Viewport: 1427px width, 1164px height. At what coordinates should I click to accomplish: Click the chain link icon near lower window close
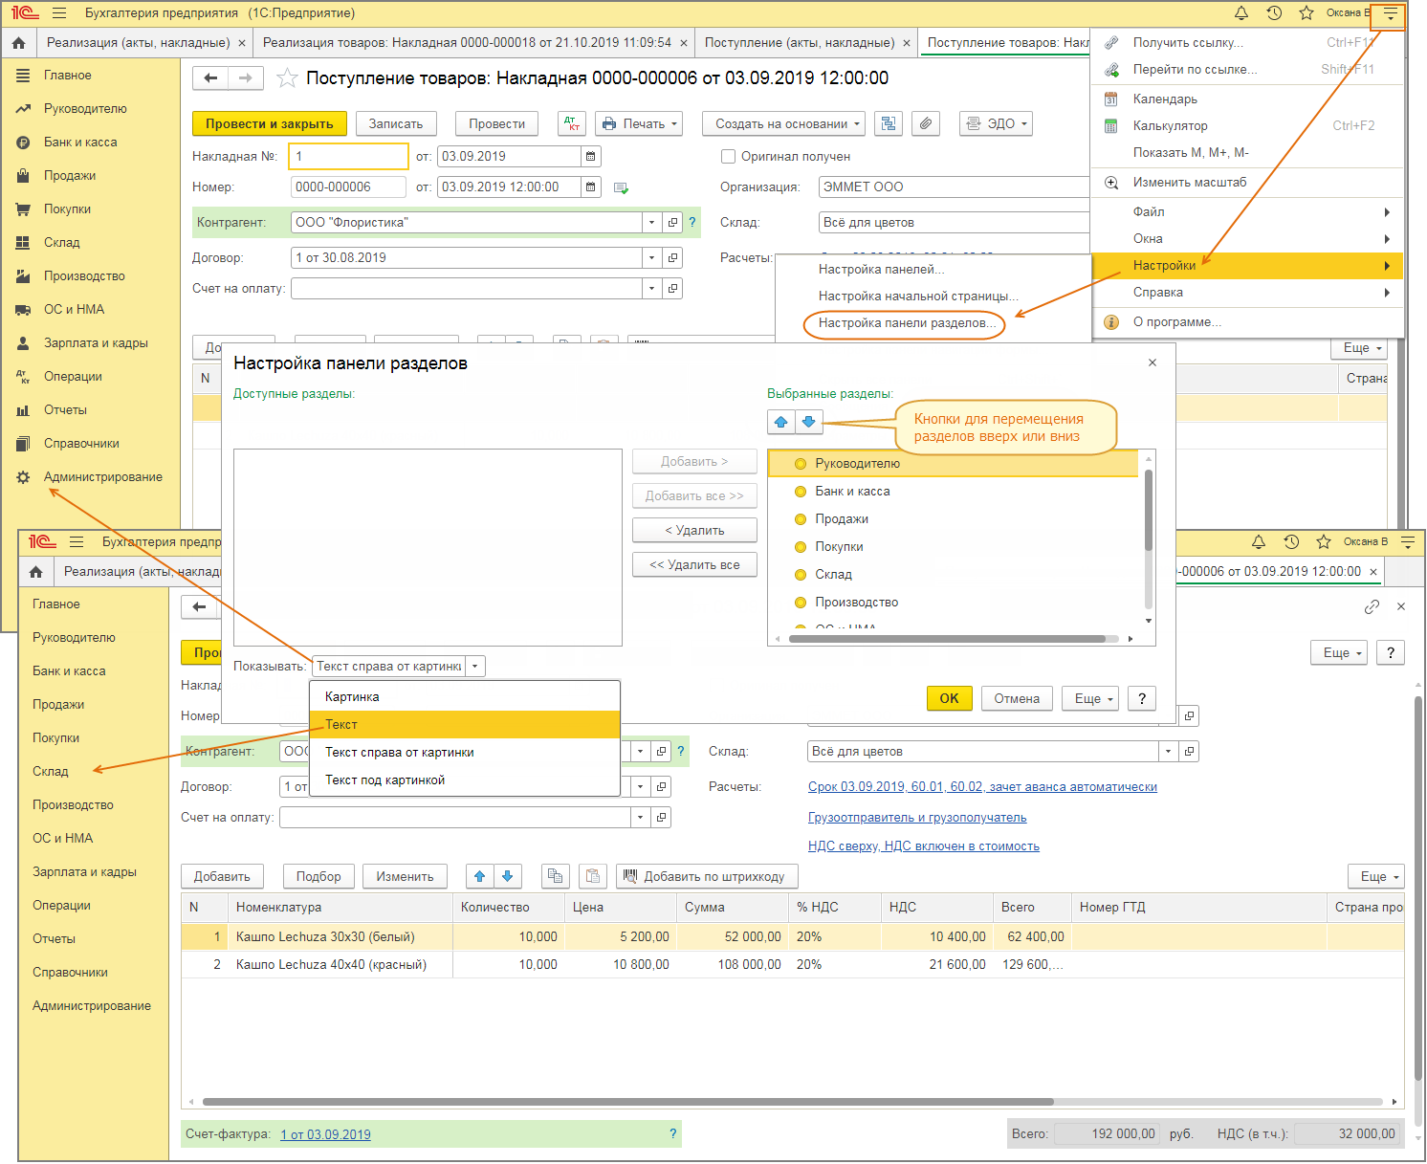pyautogui.click(x=1372, y=606)
